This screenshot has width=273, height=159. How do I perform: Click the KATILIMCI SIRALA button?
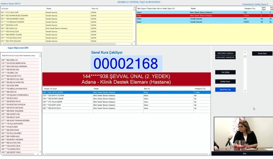[x=225, y=53]
